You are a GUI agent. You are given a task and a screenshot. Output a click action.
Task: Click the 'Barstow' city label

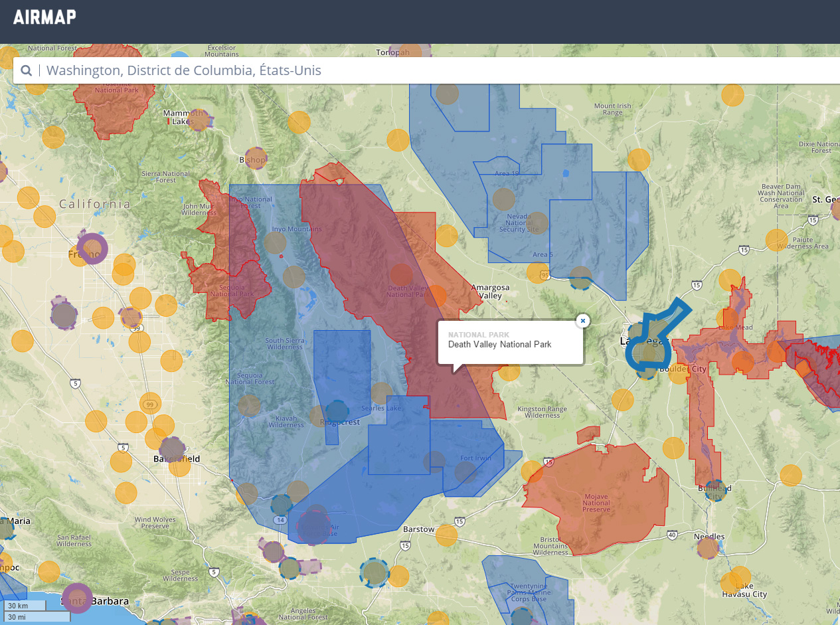(418, 529)
